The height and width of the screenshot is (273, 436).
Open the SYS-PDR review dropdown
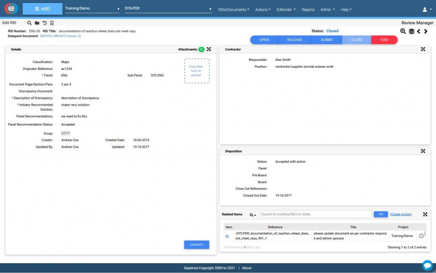pos(168,9)
